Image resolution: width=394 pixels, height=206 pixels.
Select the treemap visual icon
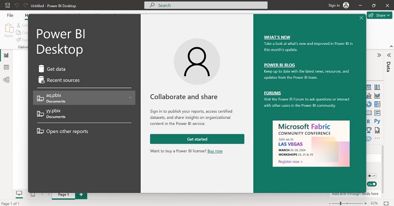pyautogui.click(x=377, y=104)
